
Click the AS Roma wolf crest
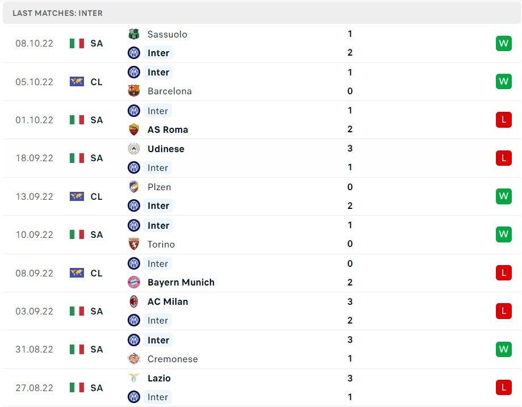click(x=134, y=129)
